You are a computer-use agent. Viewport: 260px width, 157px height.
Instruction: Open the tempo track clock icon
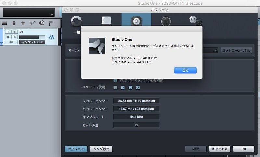click(42, 23)
